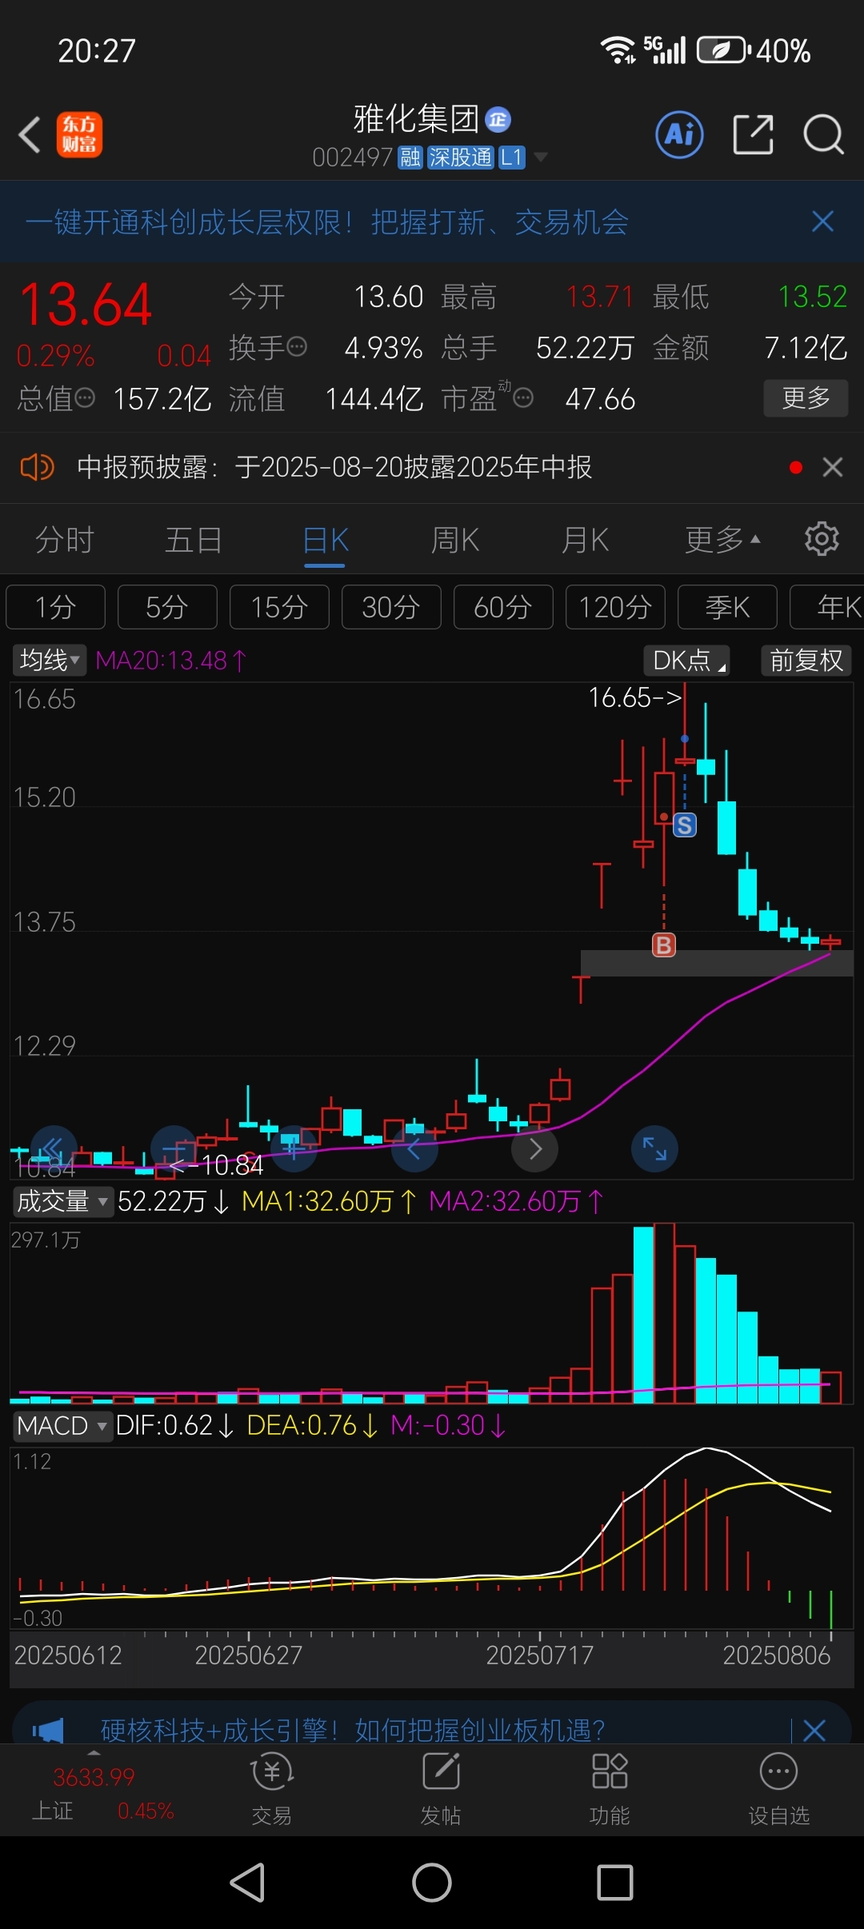
Task: Open the AI assistant icon
Action: pos(679,134)
